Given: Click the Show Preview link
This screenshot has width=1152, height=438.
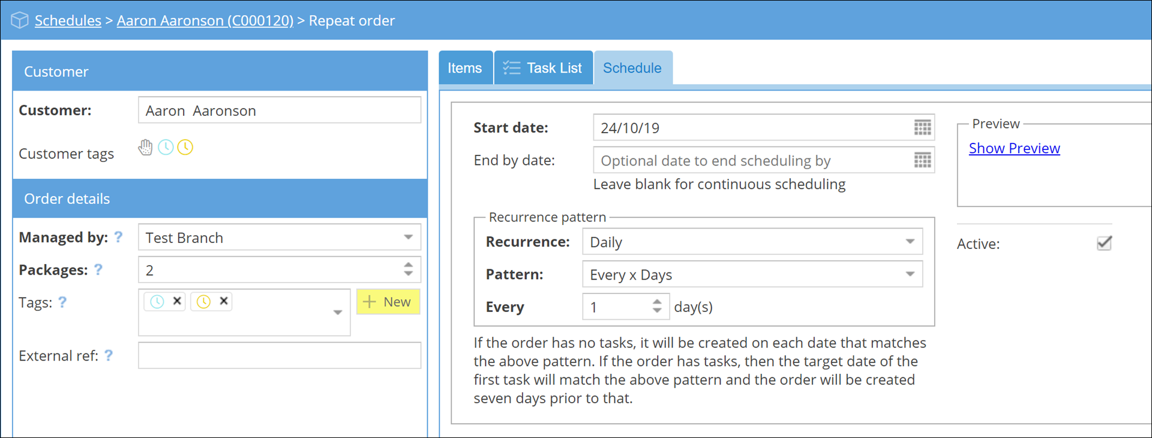Looking at the screenshot, I should click(1014, 148).
